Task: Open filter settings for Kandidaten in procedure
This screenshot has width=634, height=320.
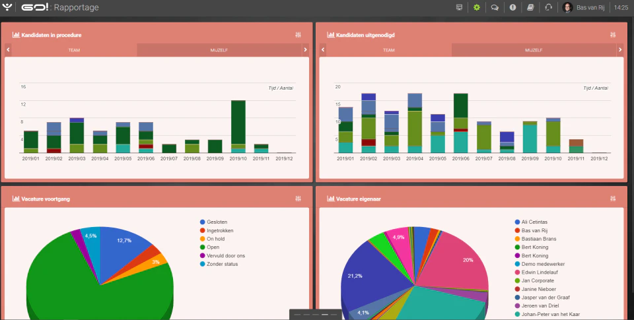Action: click(299, 35)
